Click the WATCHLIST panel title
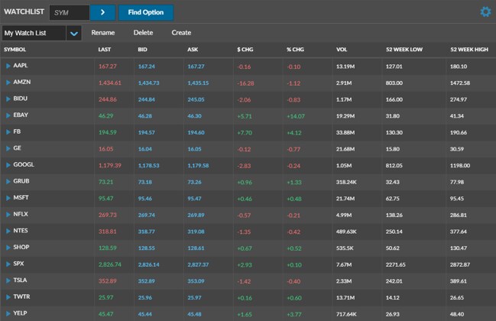496x321 pixels. click(x=24, y=11)
